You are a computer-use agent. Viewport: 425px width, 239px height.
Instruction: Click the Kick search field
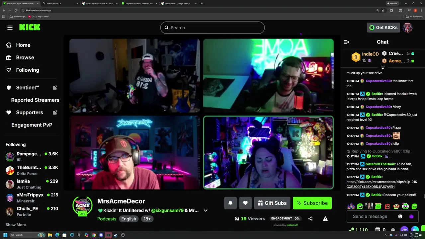coord(212,28)
